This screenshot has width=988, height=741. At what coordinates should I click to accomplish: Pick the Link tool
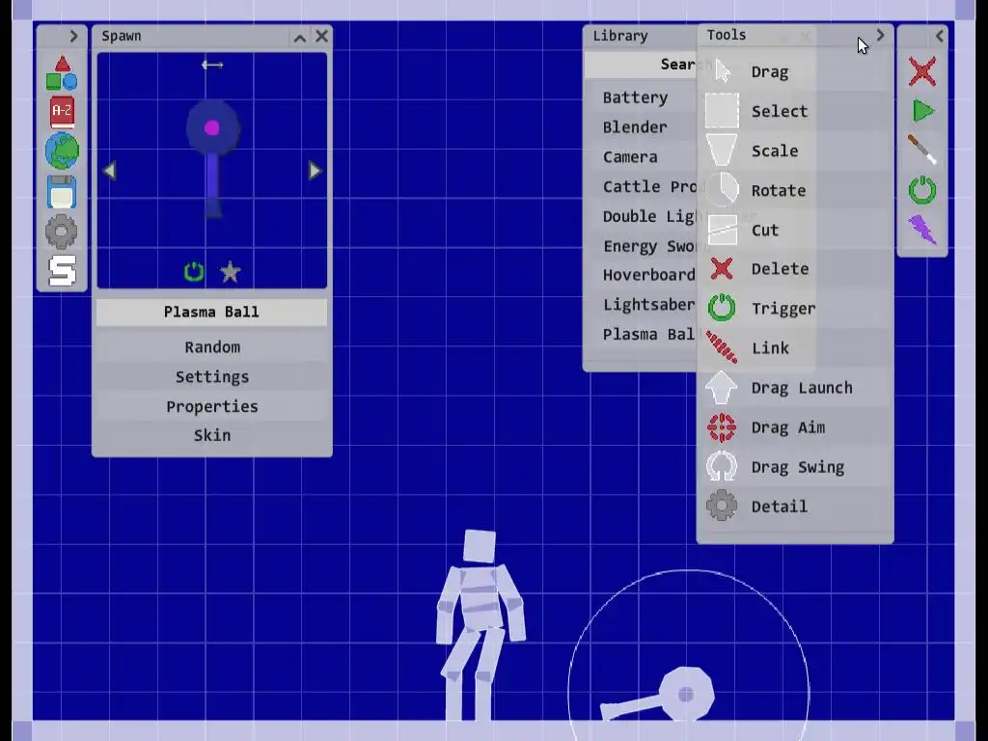tap(795, 348)
